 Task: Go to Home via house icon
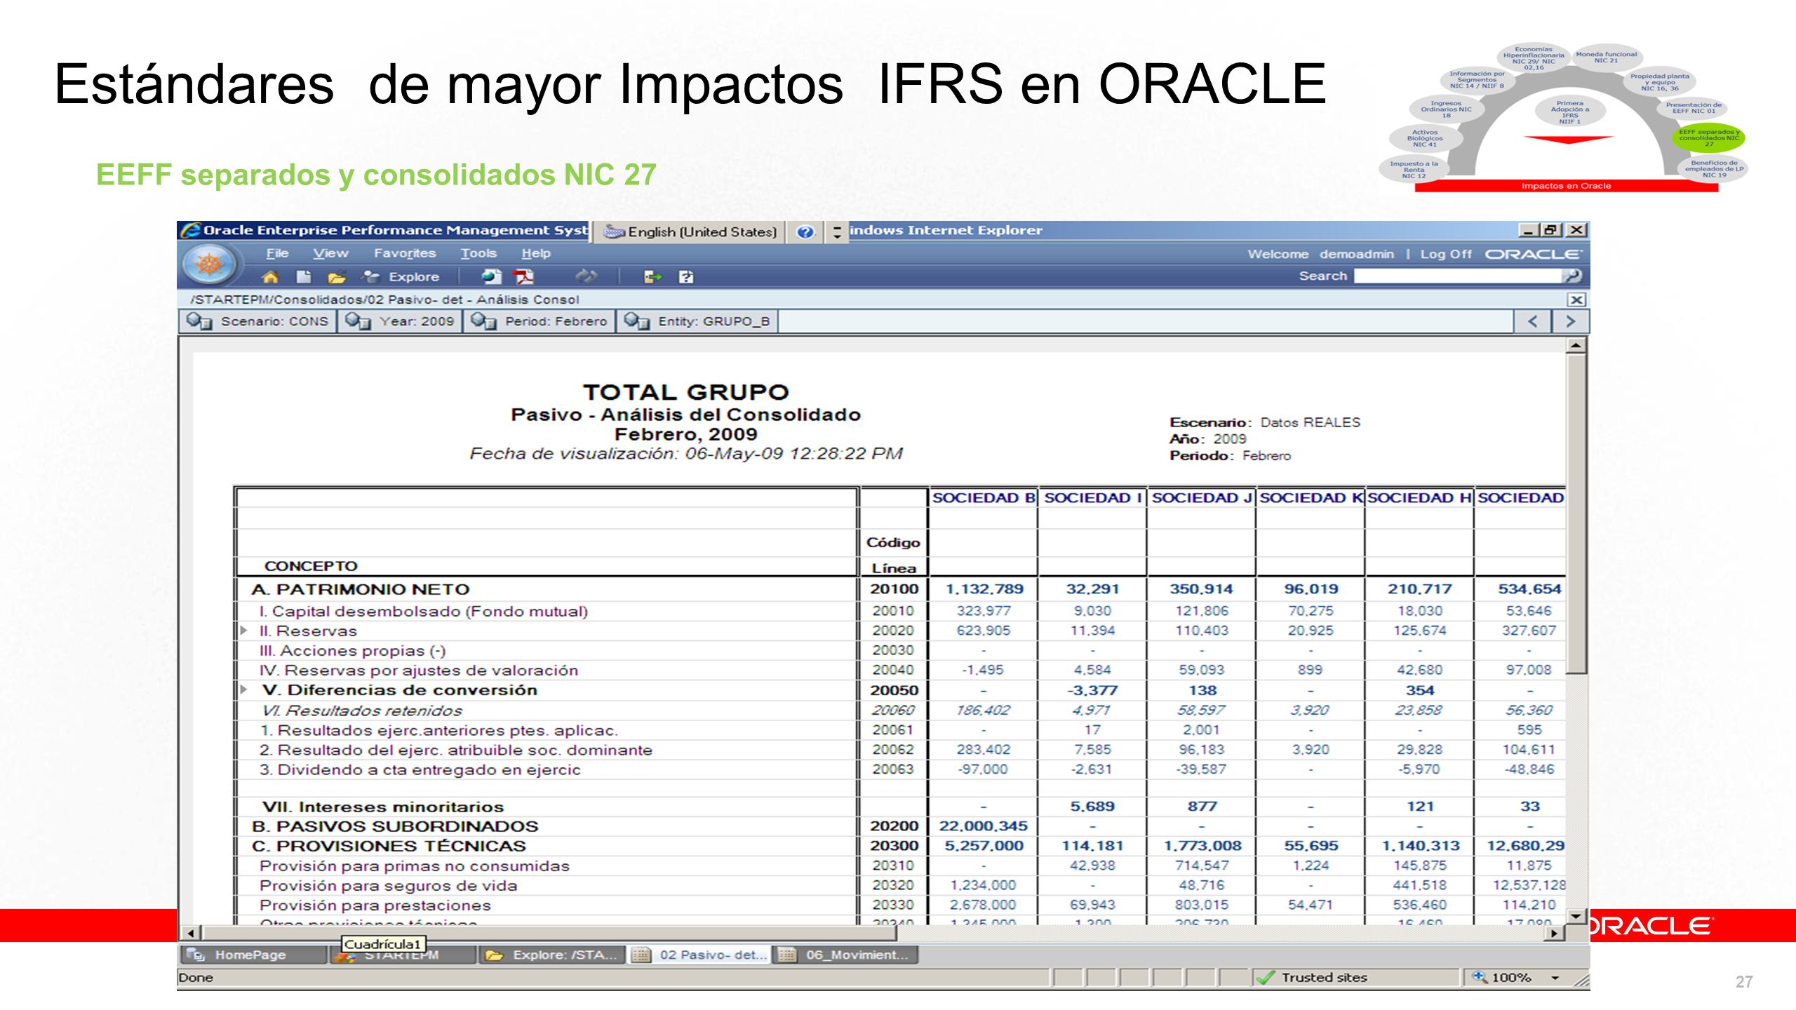click(x=270, y=277)
